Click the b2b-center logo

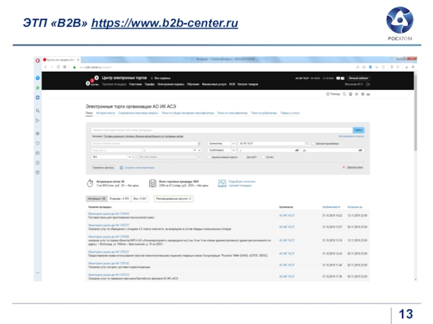92,80
